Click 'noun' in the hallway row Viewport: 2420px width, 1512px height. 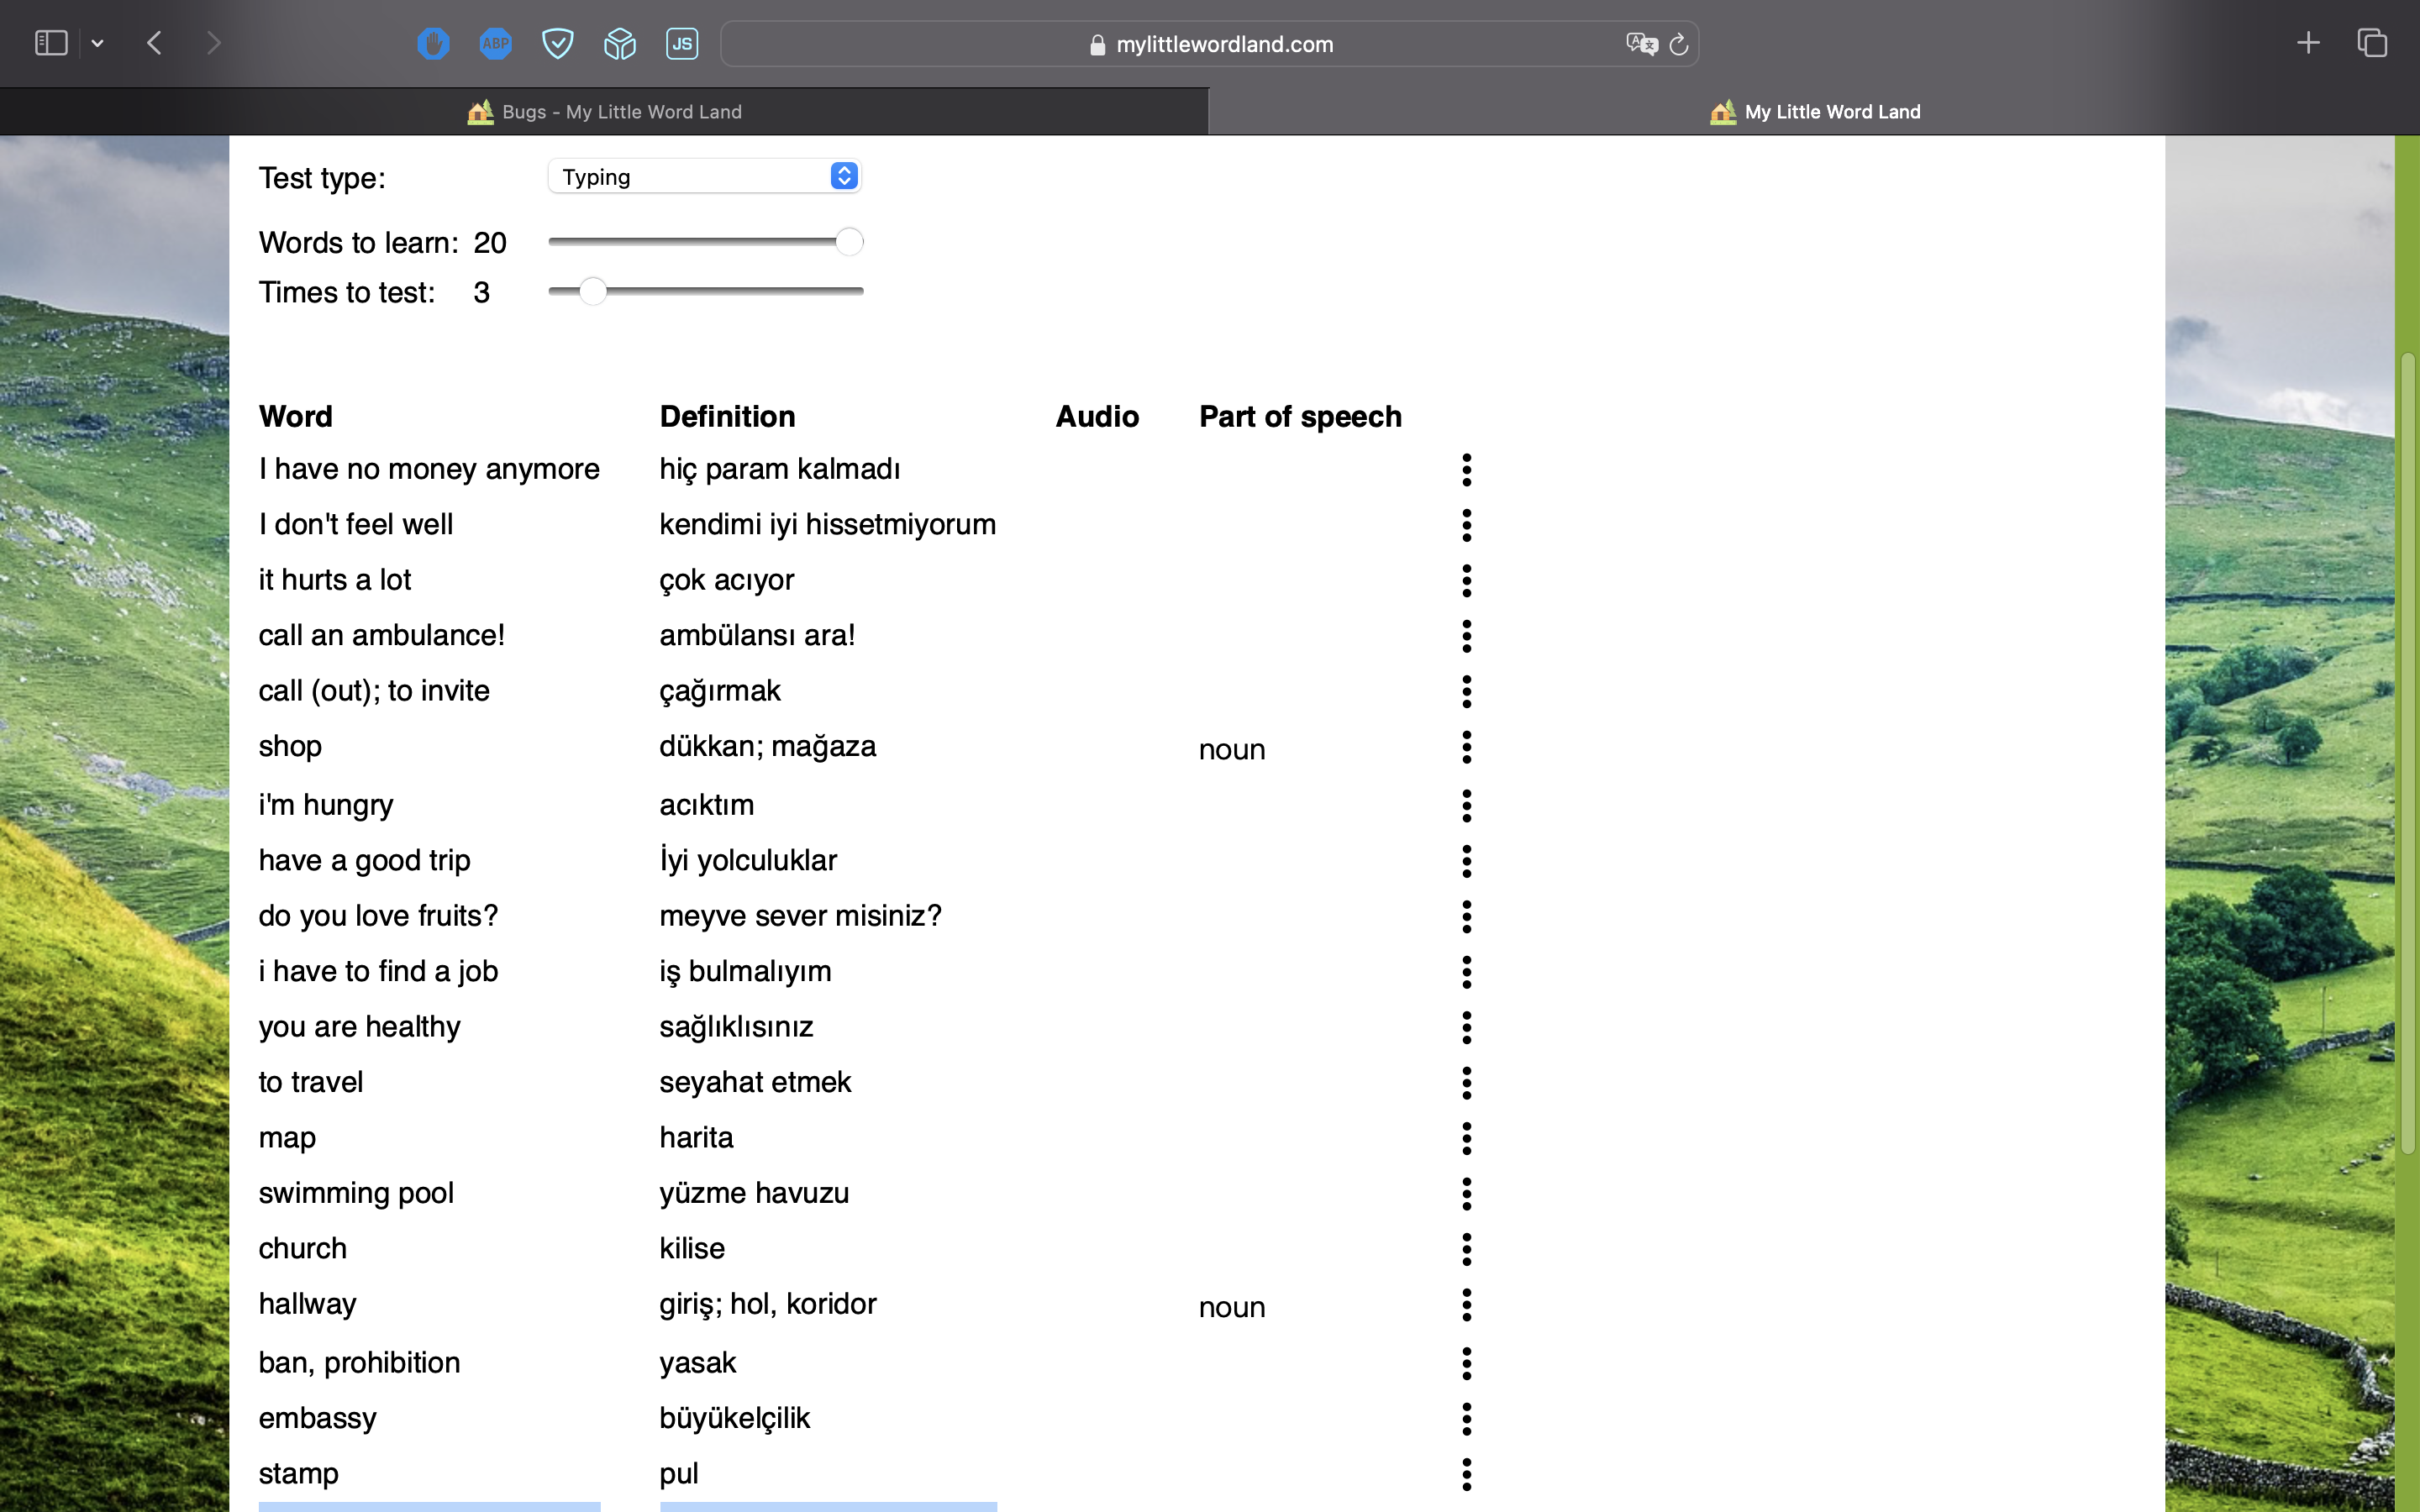[x=1232, y=1308]
